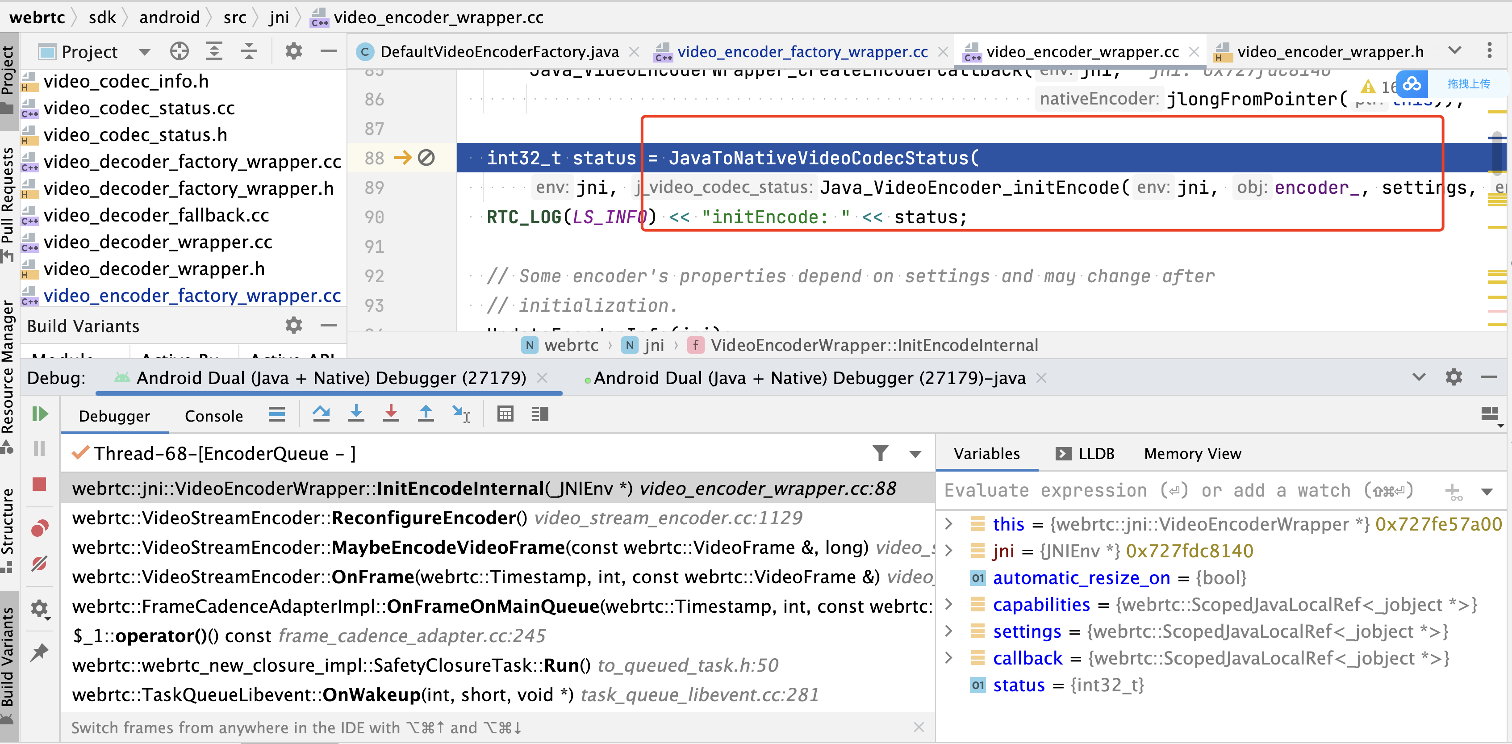
Task: Pause the running program
Action: 39,449
